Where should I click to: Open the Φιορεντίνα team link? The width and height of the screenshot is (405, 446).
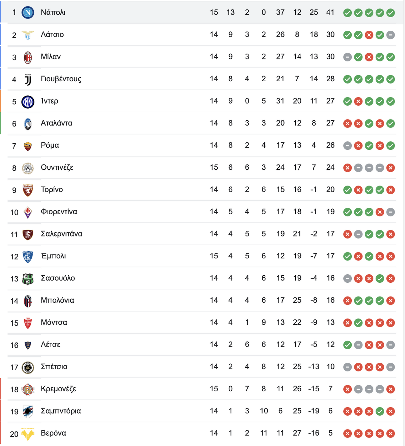(59, 212)
